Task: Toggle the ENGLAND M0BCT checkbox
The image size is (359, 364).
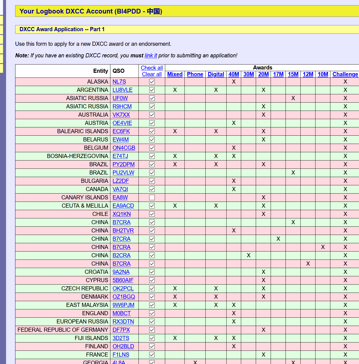Action: point(152,313)
